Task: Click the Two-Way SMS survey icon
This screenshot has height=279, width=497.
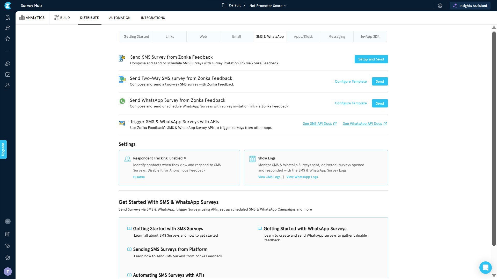Action: pyautogui.click(x=122, y=79)
